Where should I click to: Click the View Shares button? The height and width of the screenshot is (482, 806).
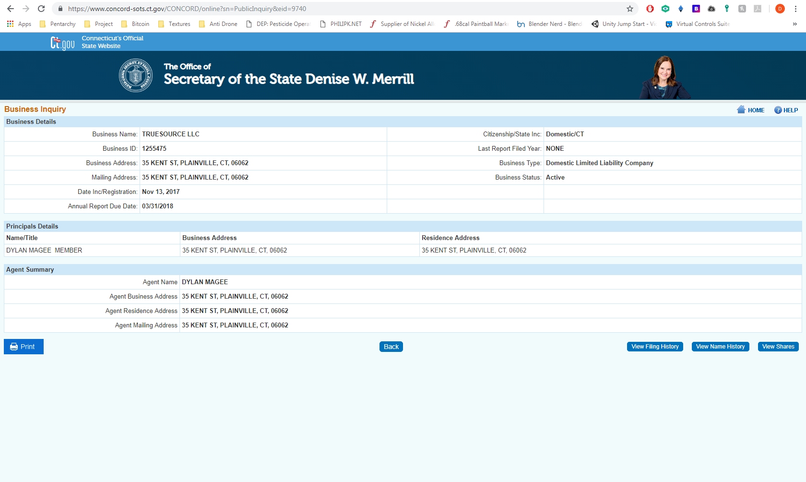tap(778, 347)
